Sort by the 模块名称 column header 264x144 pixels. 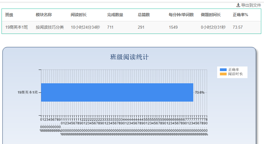[44, 15]
